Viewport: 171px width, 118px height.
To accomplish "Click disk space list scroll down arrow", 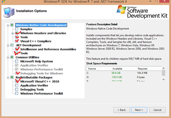I will click(x=163, y=79).
